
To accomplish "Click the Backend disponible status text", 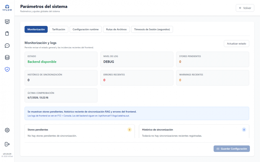I will tap(42, 62).
